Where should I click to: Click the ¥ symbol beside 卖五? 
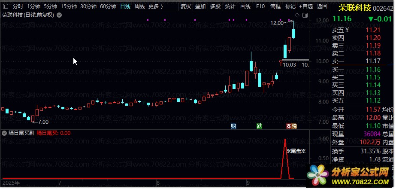tap(347, 30)
